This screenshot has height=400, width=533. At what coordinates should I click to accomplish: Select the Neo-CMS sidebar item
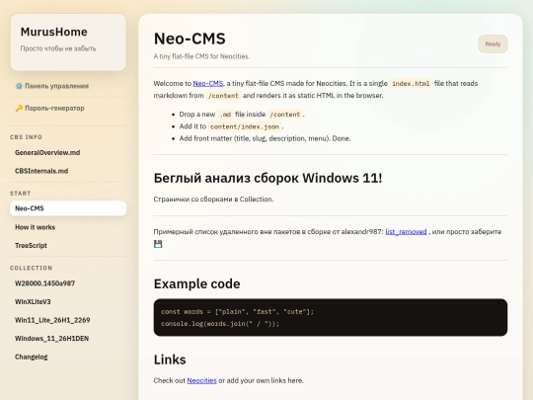point(68,208)
